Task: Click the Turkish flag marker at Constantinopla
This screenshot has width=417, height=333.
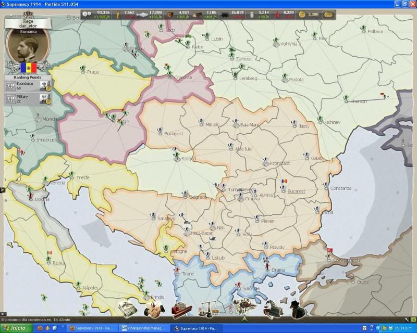Action: pyautogui.click(x=330, y=250)
